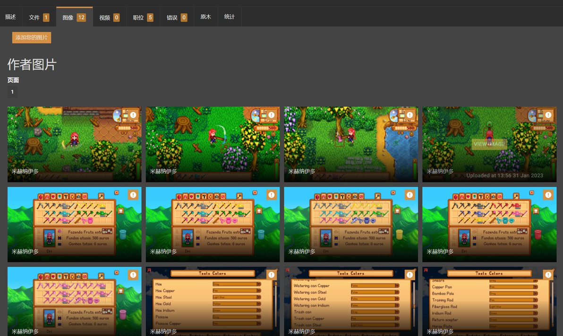This screenshot has width=563, height=336.
Task: Open author 米赫纳伊多 on Watering can colors image
Action: [302, 331]
